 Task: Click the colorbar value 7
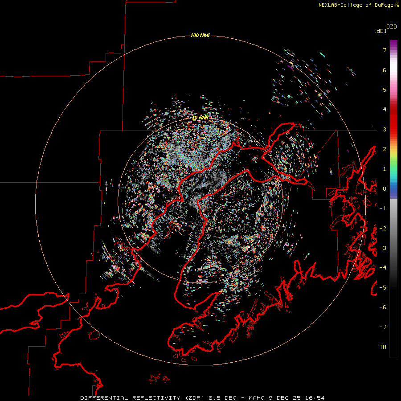point(385,50)
